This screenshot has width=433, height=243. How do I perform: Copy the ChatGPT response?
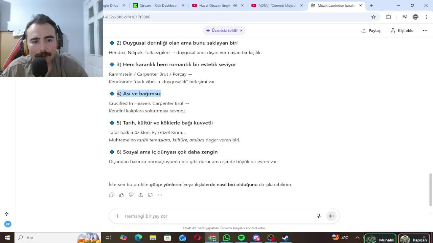pyautogui.click(x=112, y=195)
